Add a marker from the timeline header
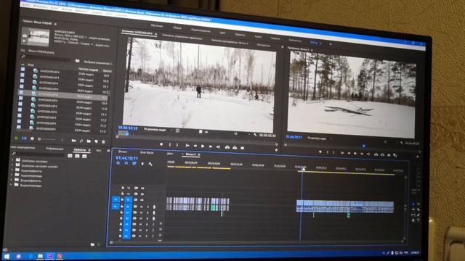Viewport: 465px width, 261px height. 142,164
